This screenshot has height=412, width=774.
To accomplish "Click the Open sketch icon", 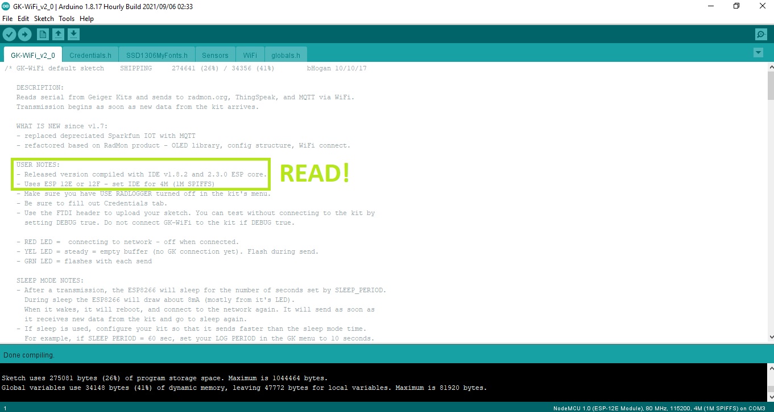I will point(58,35).
